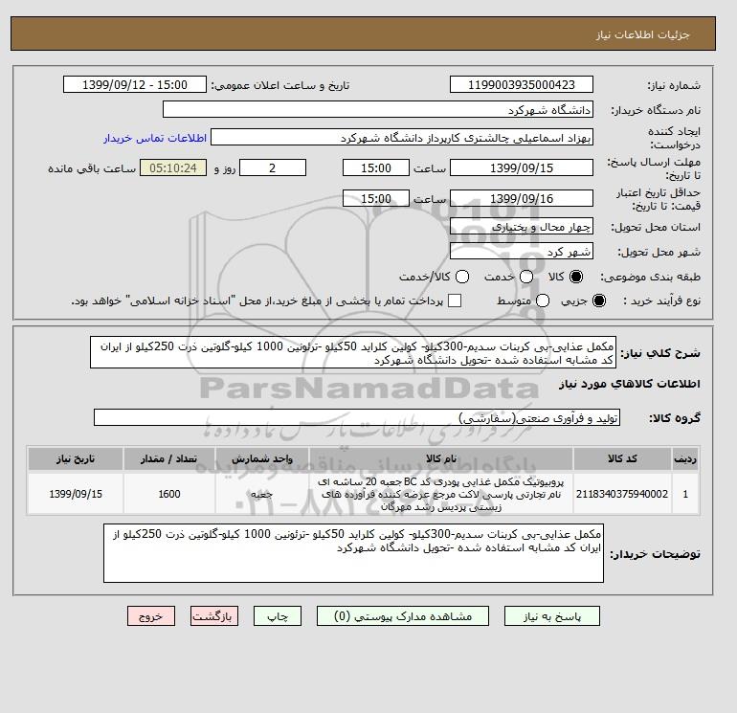737x713 pixels.
Task: Select the کالا radio button
Action: pos(576,277)
